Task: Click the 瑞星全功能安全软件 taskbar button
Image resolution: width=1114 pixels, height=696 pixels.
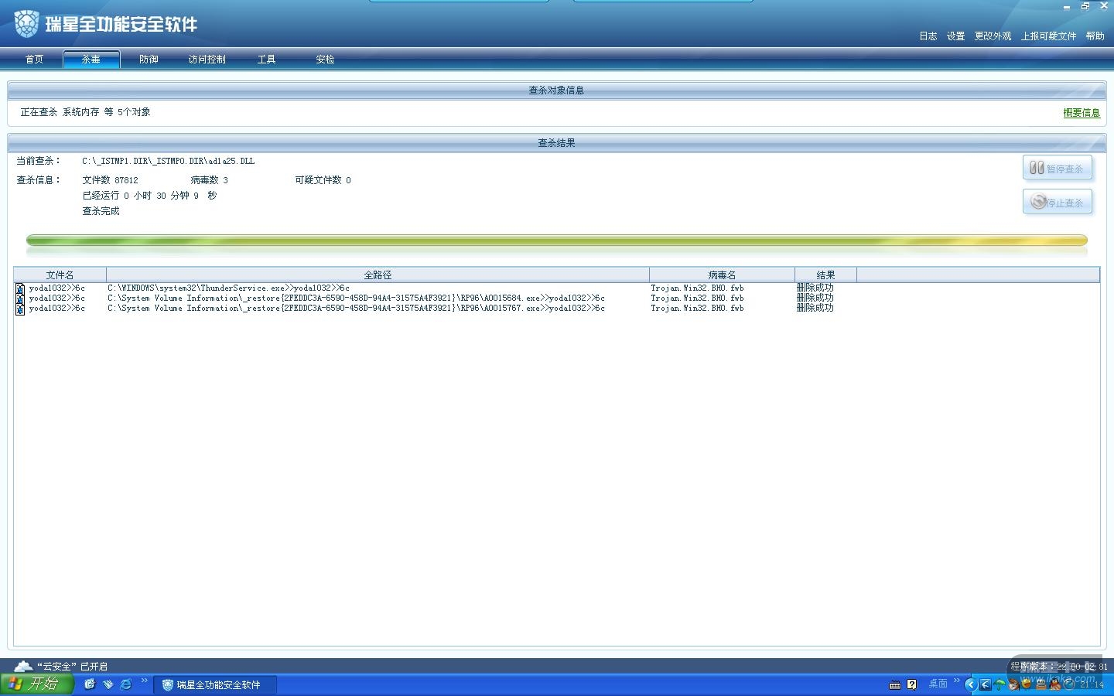Action: click(x=215, y=684)
